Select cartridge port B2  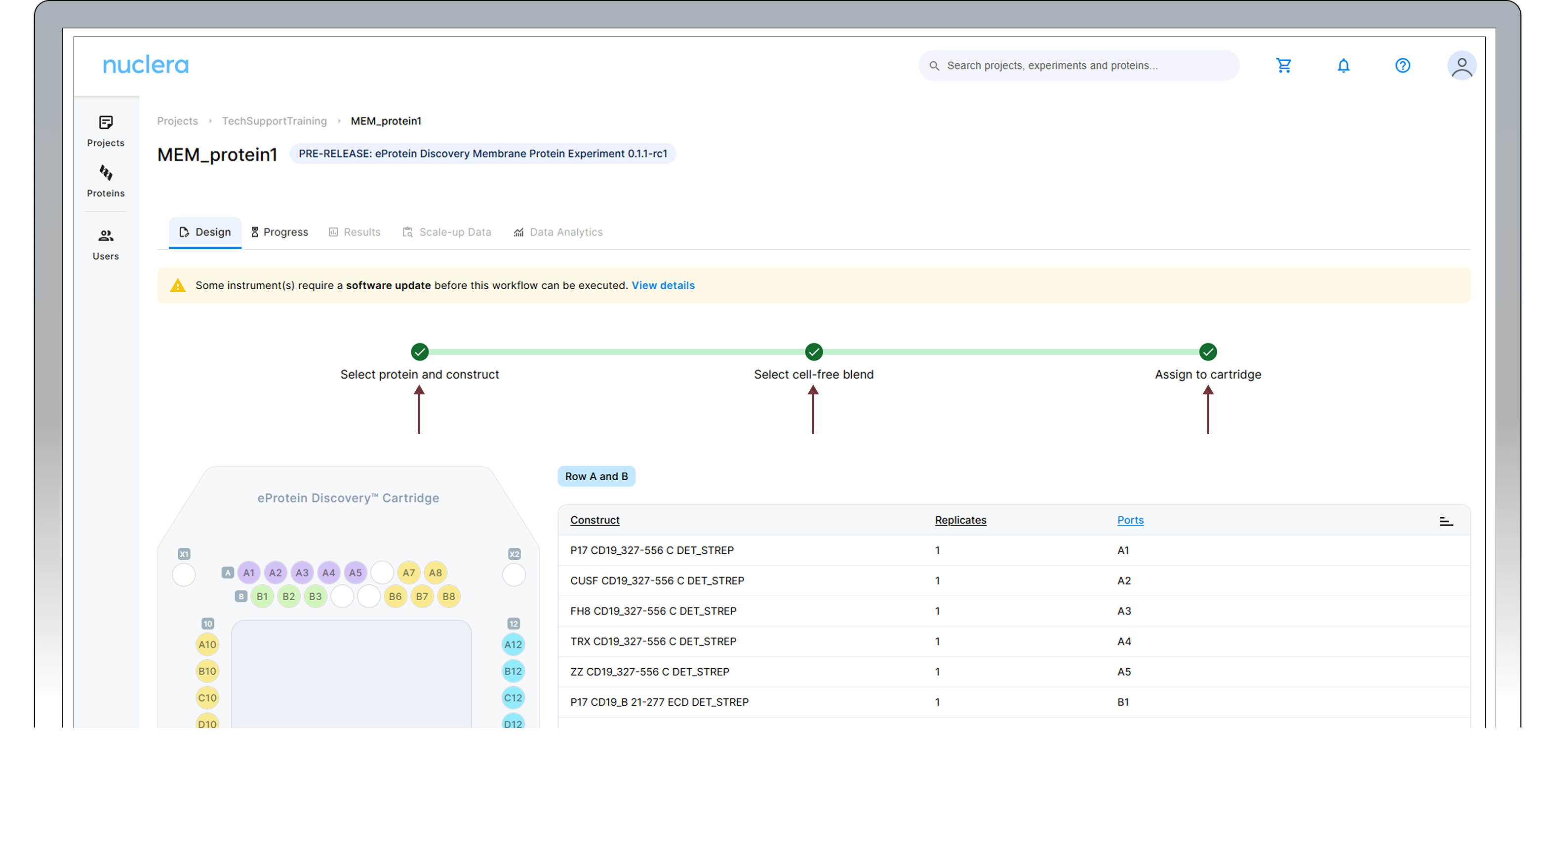[x=289, y=597]
